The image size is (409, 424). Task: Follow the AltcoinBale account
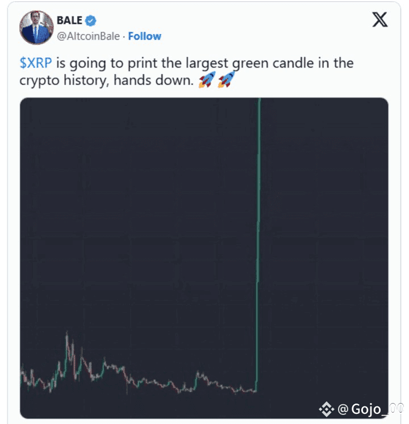(144, 36)
